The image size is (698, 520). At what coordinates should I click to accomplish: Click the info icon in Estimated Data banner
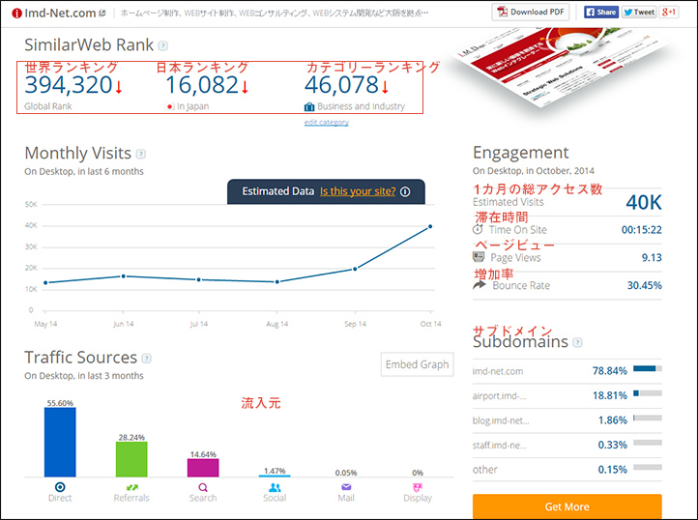point(405,191)
